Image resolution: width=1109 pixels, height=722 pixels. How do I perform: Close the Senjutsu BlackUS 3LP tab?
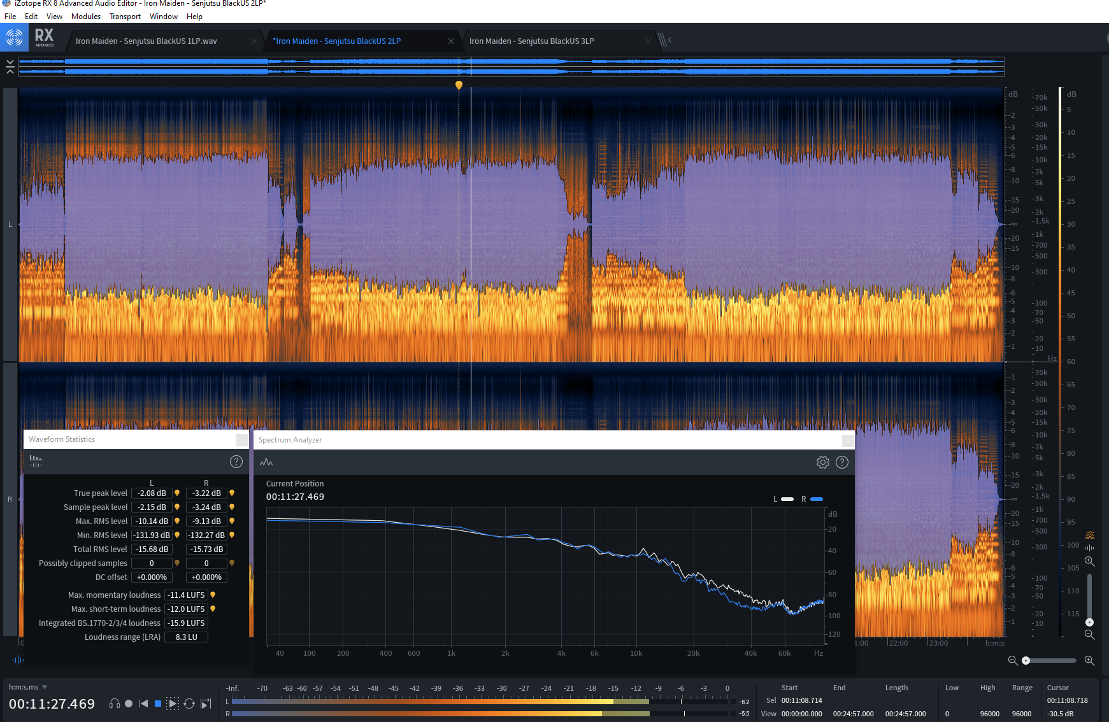pos(648,41)
